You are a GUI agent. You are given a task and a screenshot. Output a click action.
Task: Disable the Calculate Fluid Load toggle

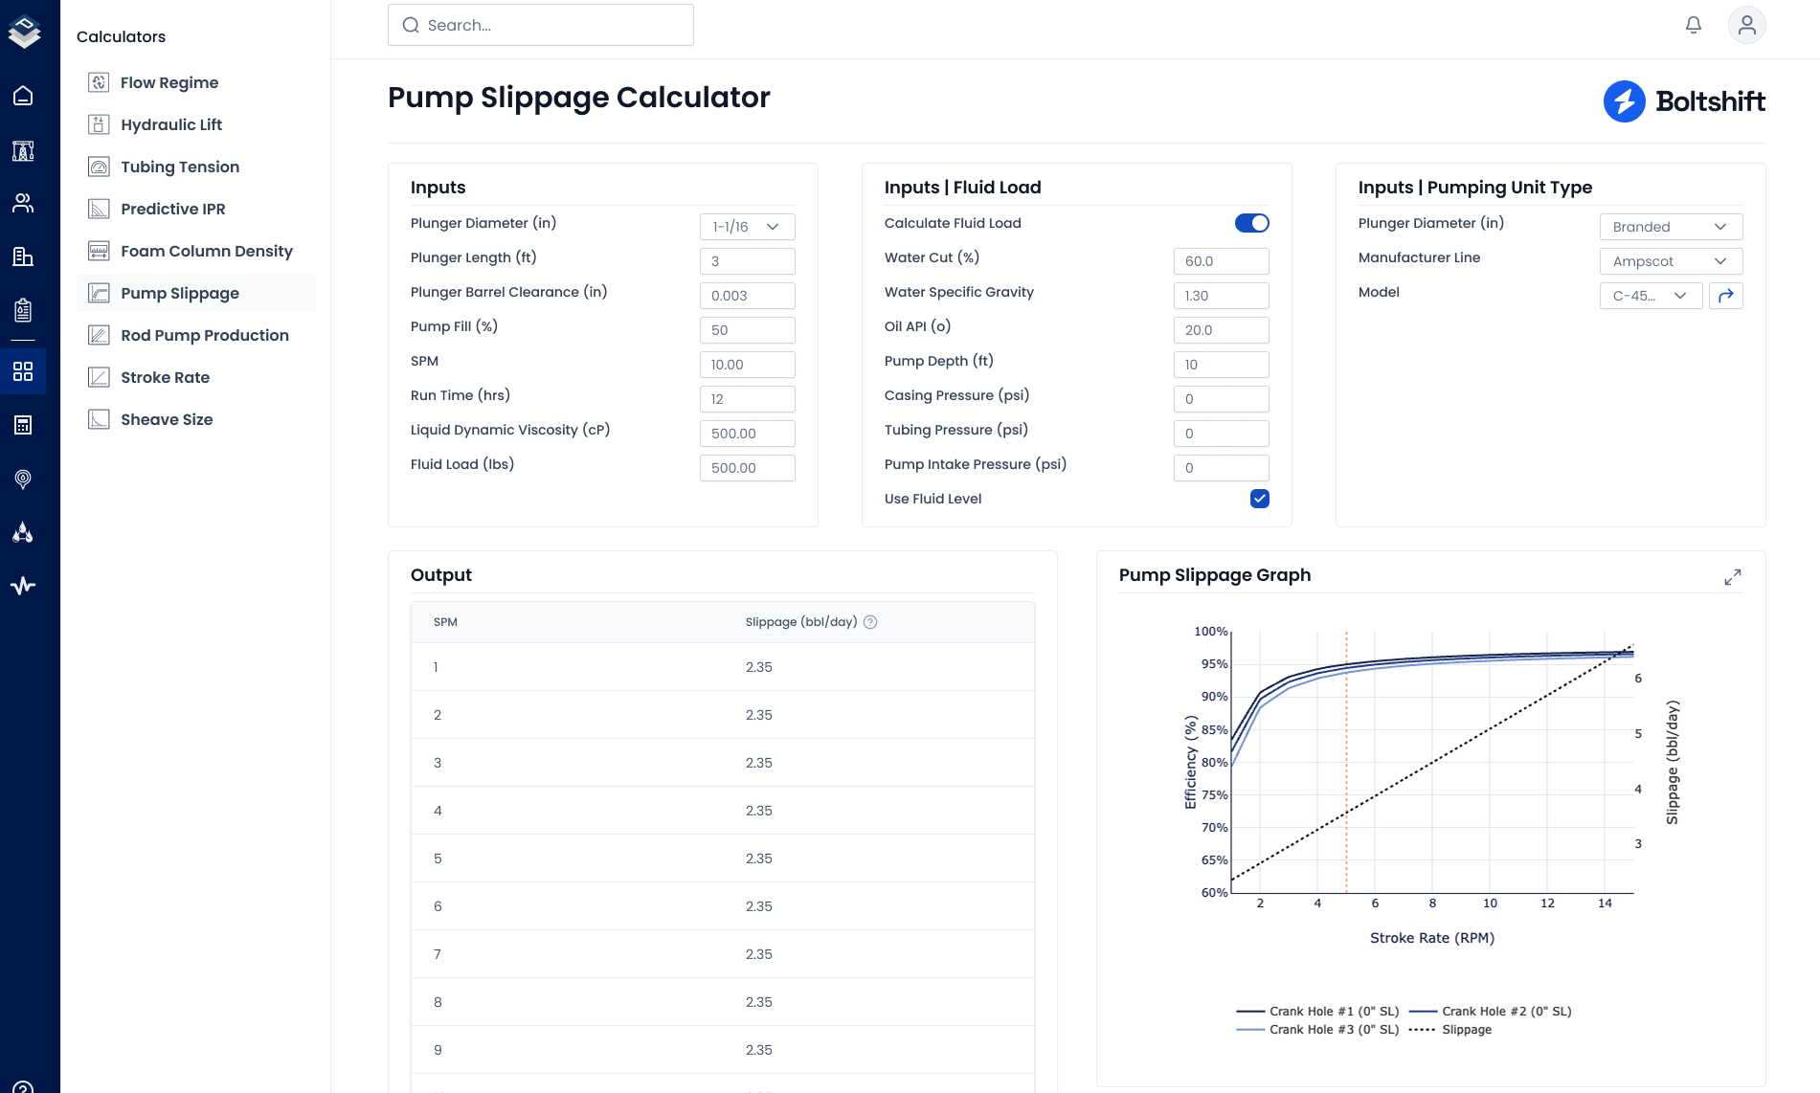pos(1252,223)
